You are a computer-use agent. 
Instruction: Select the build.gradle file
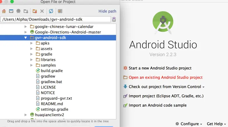52,71
